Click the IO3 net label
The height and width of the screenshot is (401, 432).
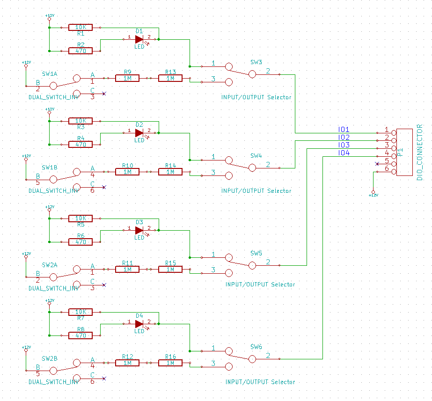coord(344,145)
